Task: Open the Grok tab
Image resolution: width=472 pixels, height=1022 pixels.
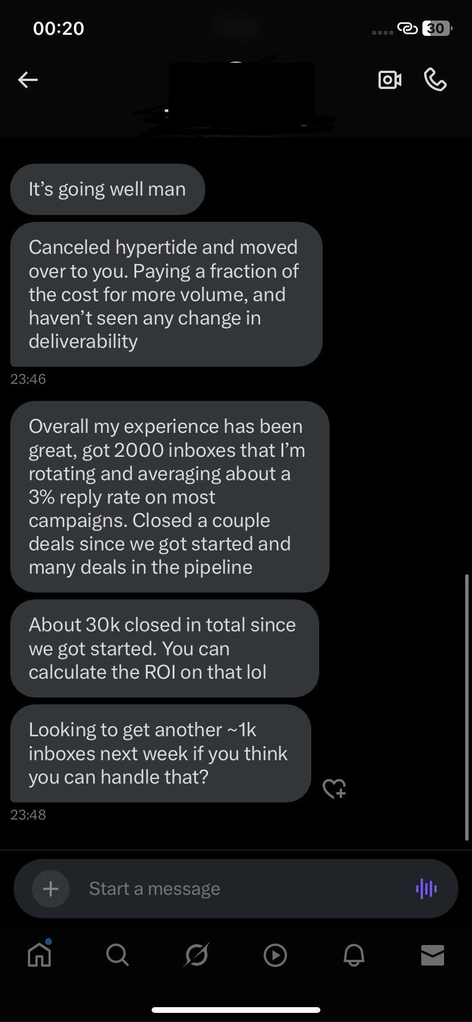Action: tap(196, 955)
